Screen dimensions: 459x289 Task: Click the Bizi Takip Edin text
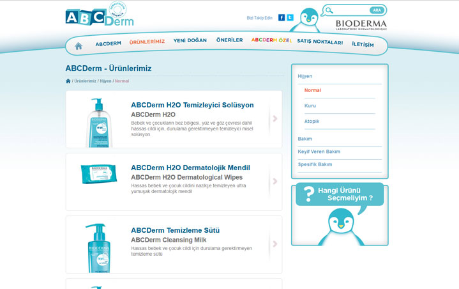tap(259, 18)
